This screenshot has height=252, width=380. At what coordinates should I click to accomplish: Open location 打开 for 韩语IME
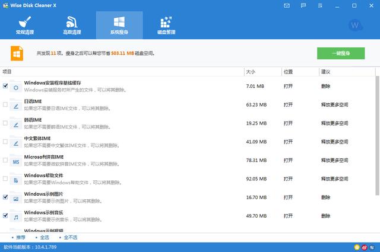tap(288, 123)
